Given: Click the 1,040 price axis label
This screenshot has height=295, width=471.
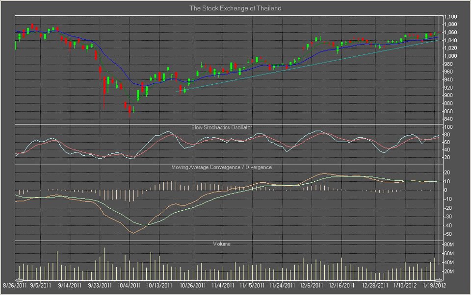Looking at the screenshot, I should pos(450,40).
